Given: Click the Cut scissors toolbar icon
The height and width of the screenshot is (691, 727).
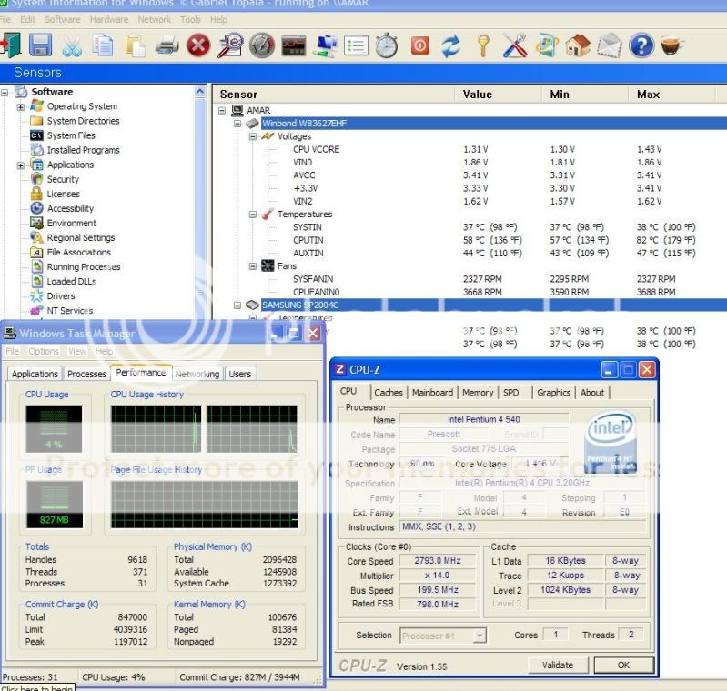Looking at the screenshot, I should tap(72, 45).
